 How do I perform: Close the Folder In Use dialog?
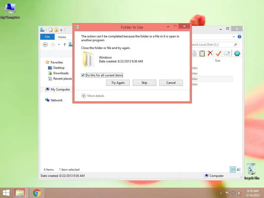(184, 26)
